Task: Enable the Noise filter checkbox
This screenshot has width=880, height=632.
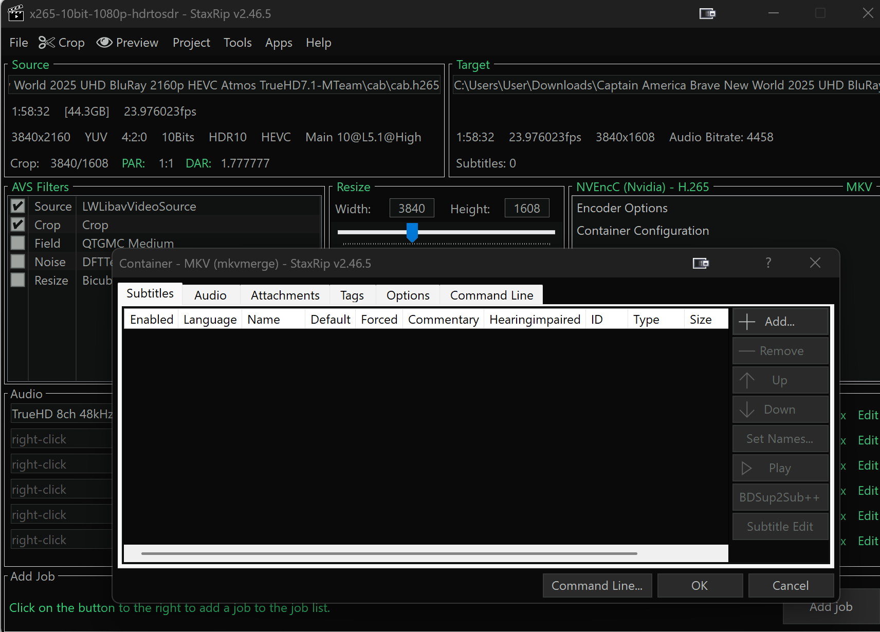Action: (18, 262)
